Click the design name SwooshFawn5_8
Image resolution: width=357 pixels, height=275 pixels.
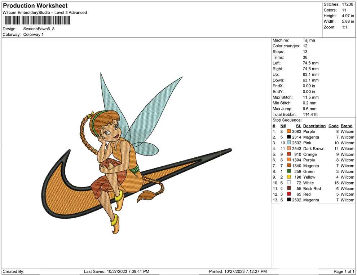coord(39,29)
